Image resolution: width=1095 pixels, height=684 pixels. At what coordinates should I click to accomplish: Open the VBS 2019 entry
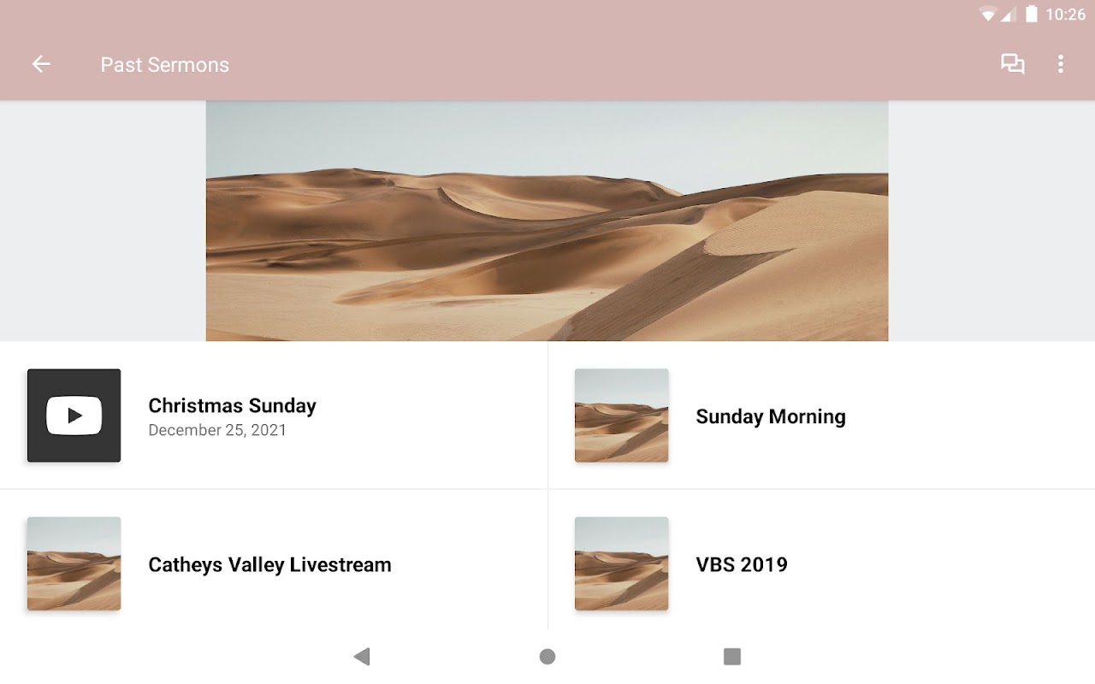pyautogui.click(x=741, y=564)
